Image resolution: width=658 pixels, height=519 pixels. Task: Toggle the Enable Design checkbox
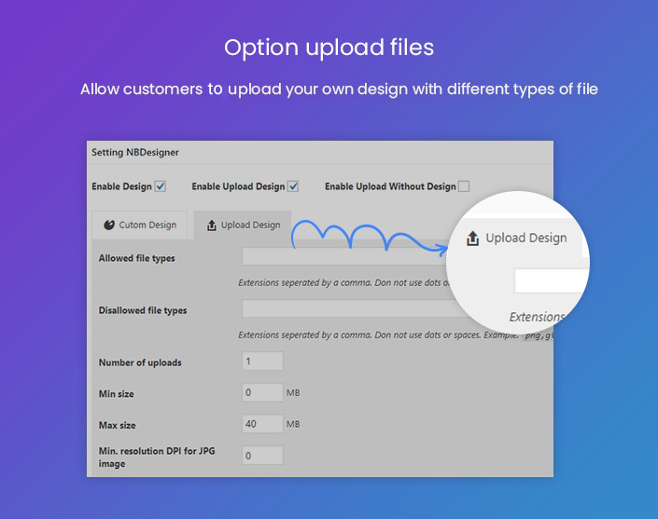point(161,186)
